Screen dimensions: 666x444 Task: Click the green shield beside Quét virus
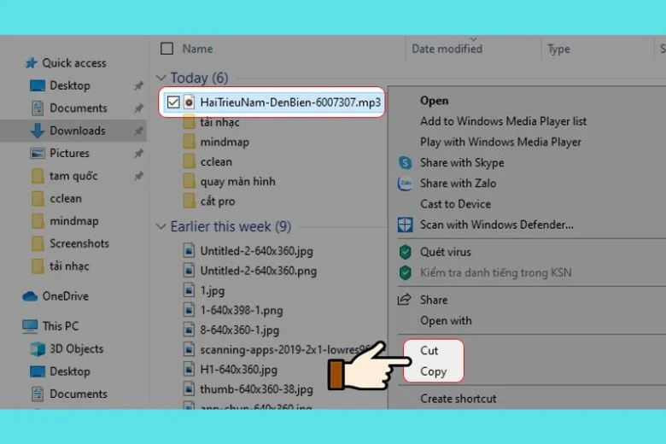coord(406,252)
